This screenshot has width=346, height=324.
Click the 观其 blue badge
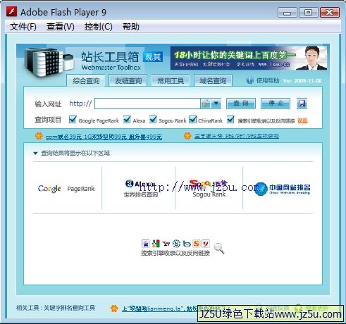tap(153, 57)
